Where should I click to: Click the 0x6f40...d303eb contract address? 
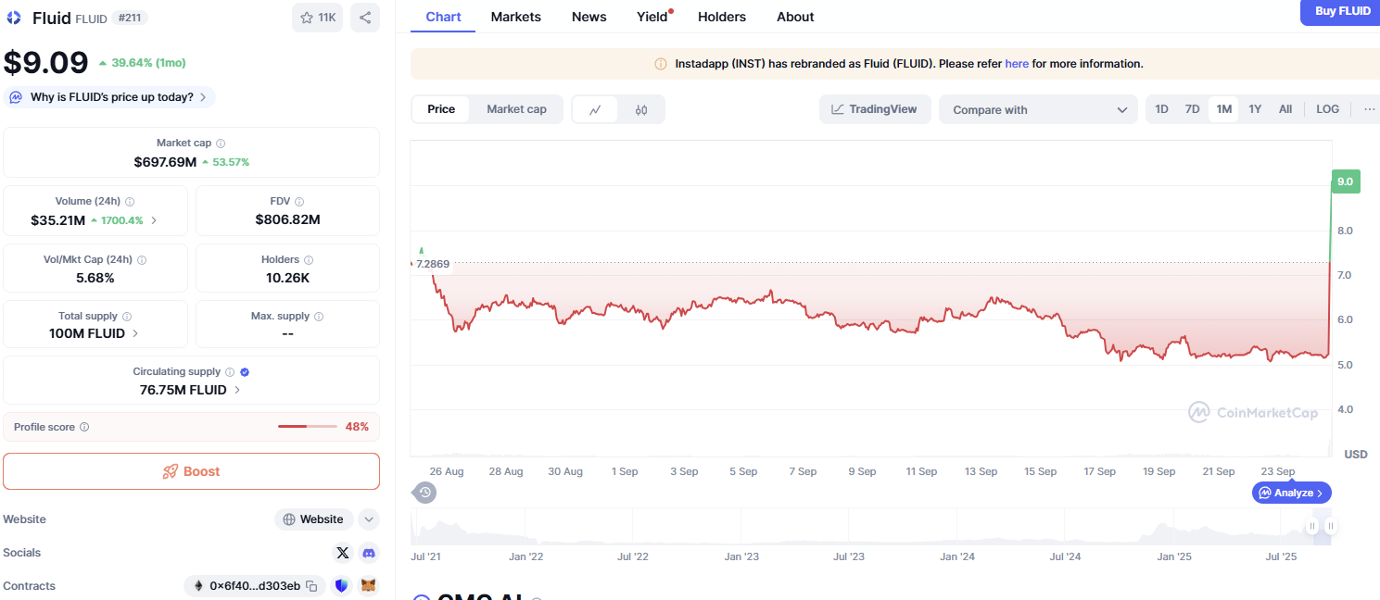(254, 586)
